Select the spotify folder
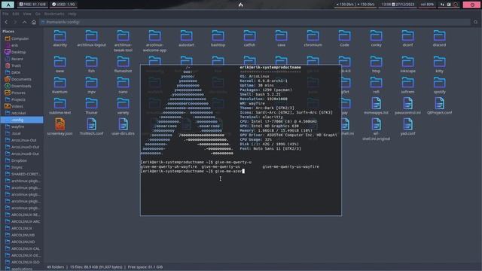Image resolution: width=482 pixels, height=271 pixels. click(x=439, y=85)
